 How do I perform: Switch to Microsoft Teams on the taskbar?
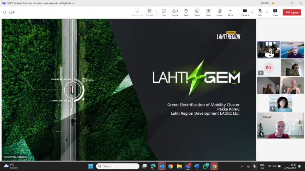pos(188,166)
